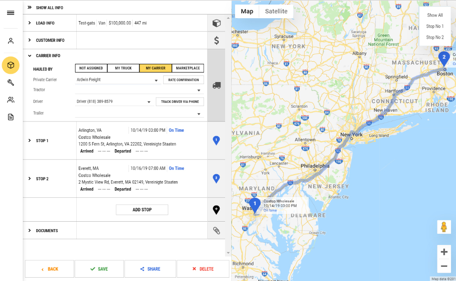Open the Tractor dropdown
This screenshot has height=281, width=456.
coord(139,90)
